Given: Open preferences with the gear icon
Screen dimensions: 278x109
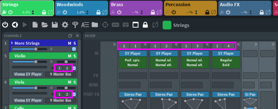Looking at the screenshot, I should 65,25.
